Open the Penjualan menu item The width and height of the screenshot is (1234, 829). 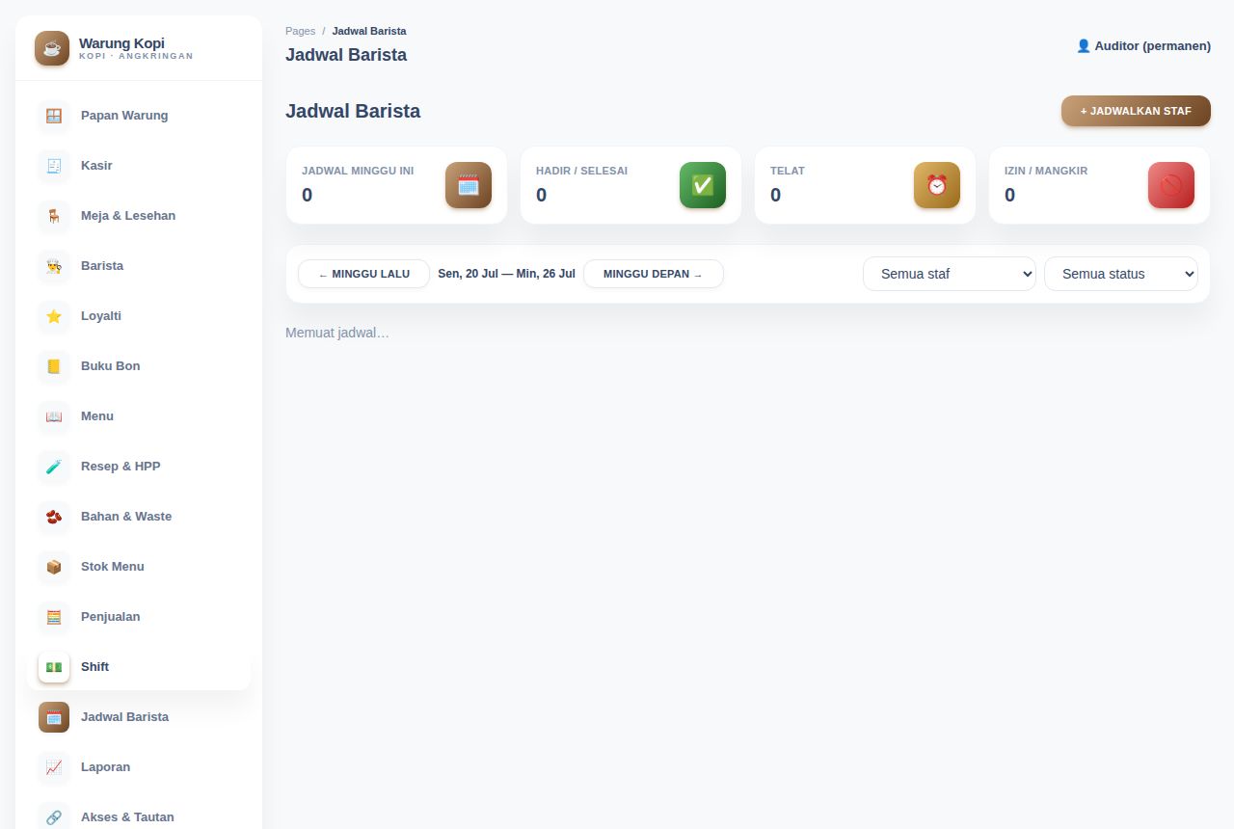139,617
